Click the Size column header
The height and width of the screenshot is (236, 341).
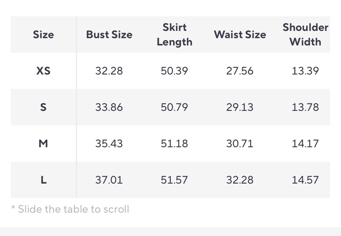[43, 35]
